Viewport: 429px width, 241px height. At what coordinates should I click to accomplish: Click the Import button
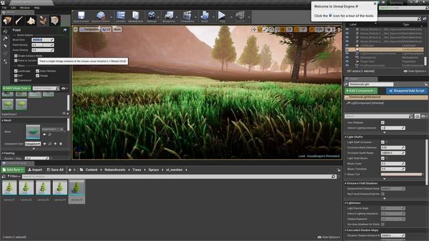tap(35, 169)
